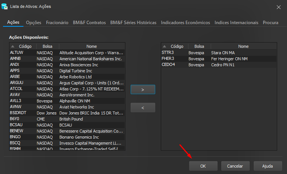Remove selected asset with the < button
The width and height of the screenshot is (287, 174).
(x=143, y=108)
